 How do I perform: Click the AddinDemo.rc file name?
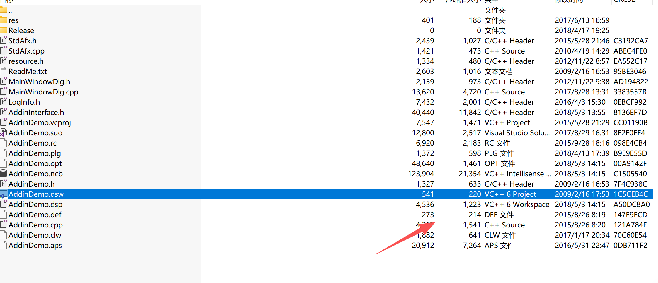click(33, 143)
